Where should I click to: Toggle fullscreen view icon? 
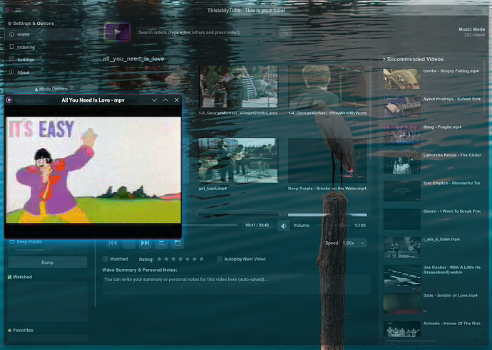pyautogui.click(x=161, y=243)
